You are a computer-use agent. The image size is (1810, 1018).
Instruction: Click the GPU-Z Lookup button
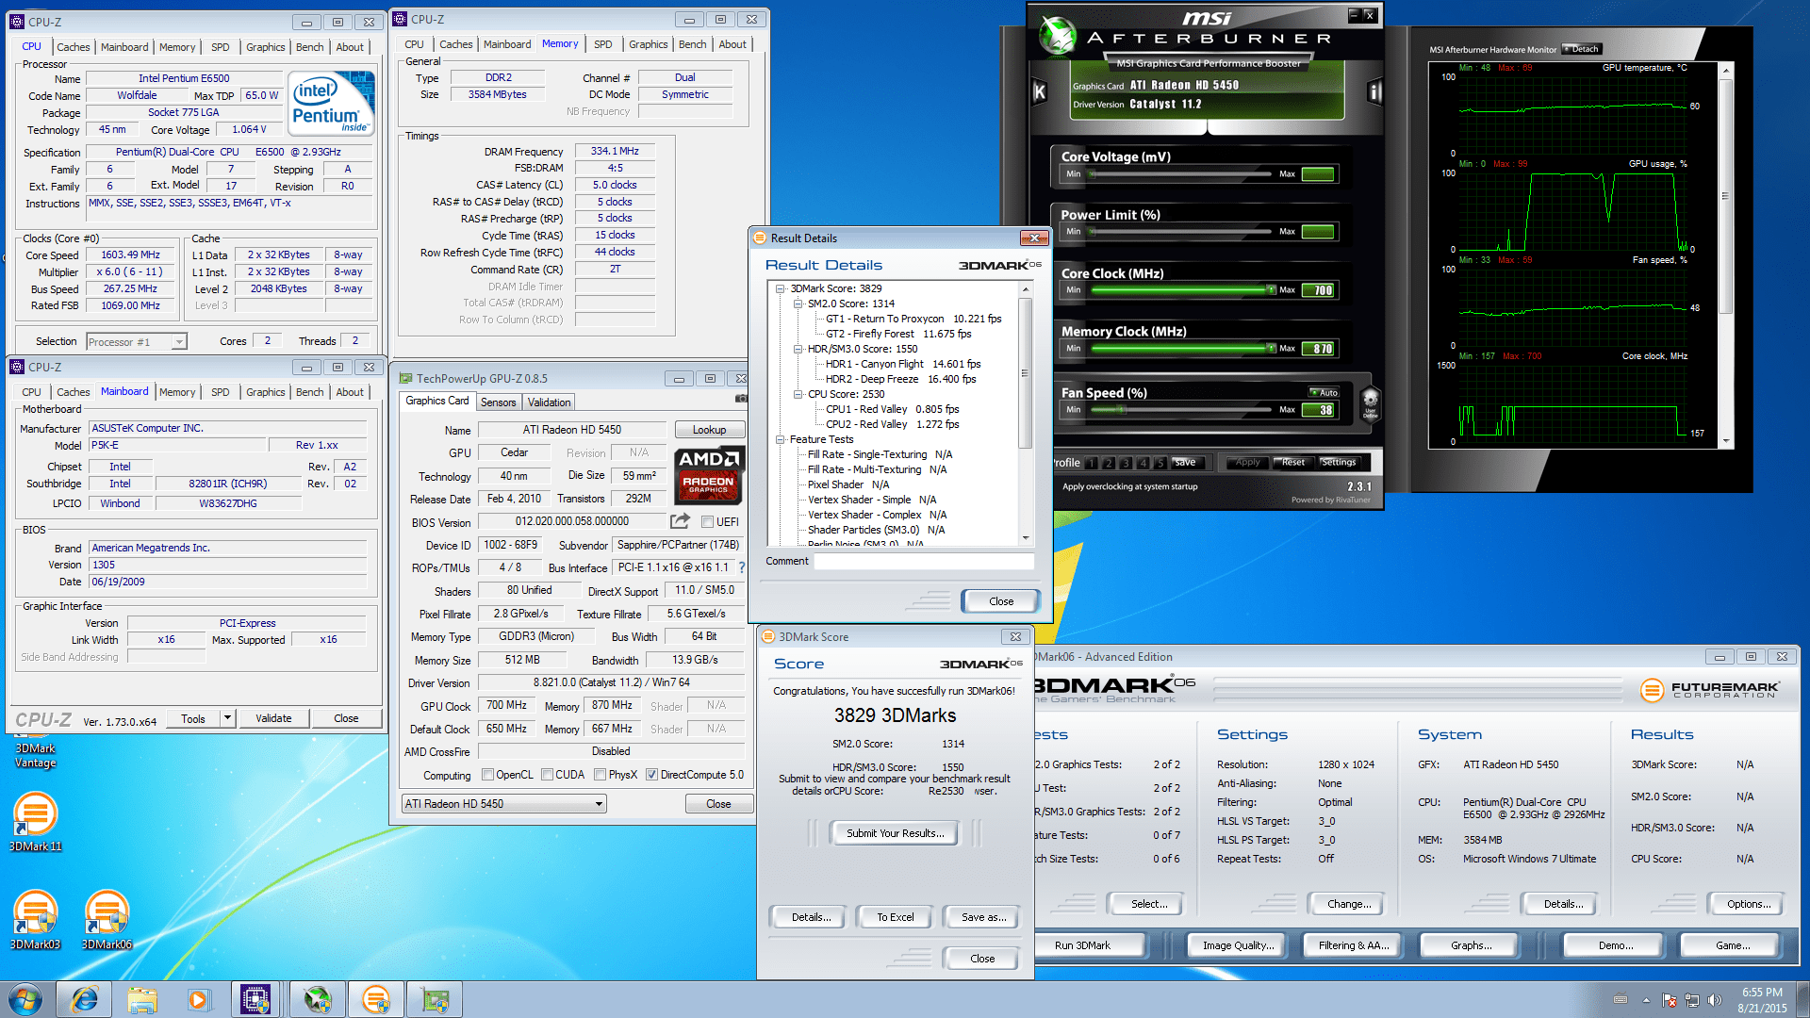(709, 430)
